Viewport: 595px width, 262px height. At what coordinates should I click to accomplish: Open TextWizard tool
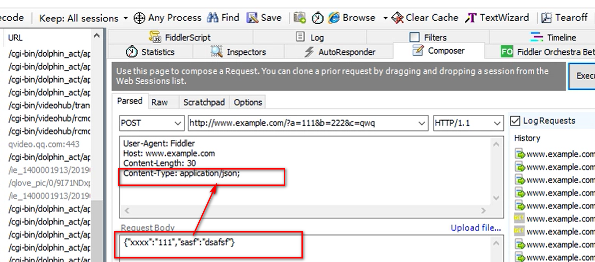tap(472, 18)
